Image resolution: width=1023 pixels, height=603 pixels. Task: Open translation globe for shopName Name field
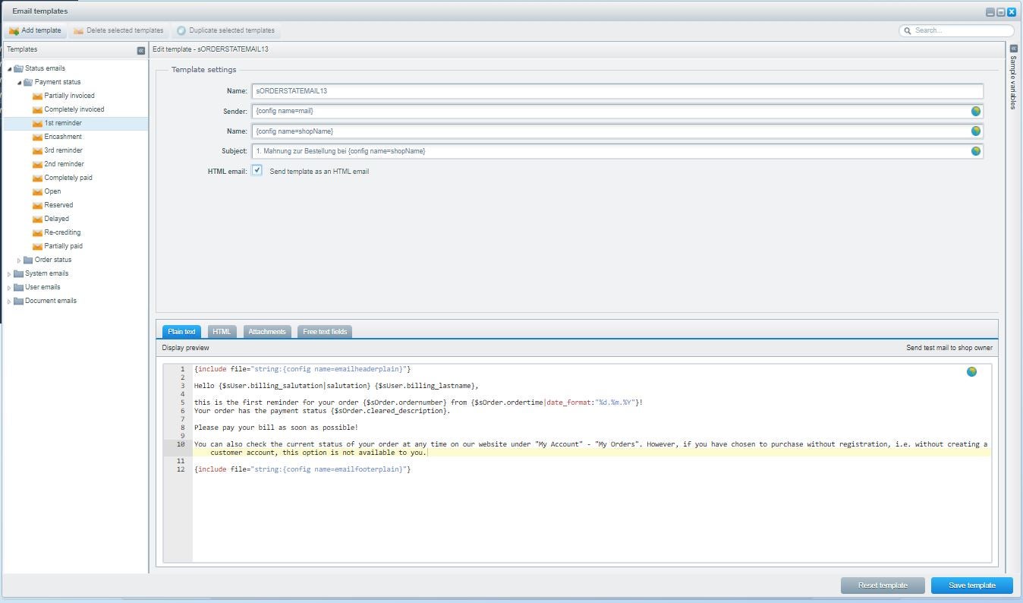point(976,131)
